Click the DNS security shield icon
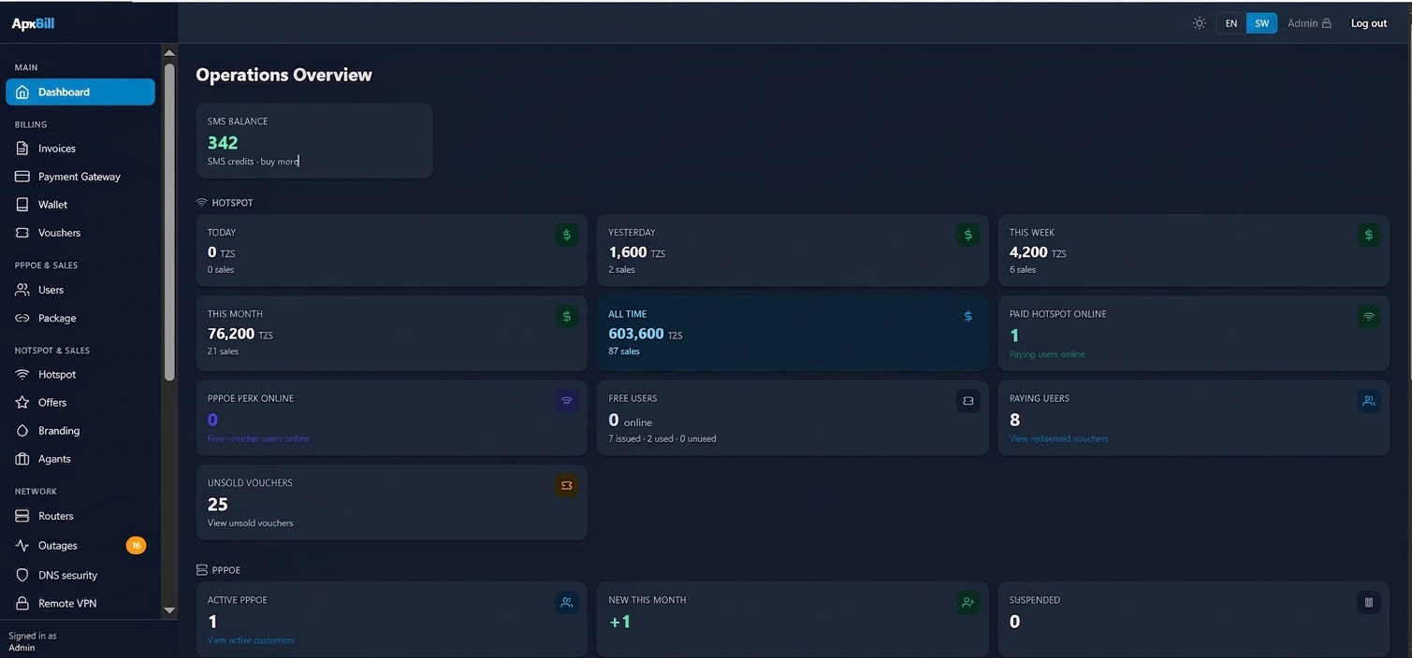The width and height of the screenshot is (1412, 658). [x=22, y=576]
